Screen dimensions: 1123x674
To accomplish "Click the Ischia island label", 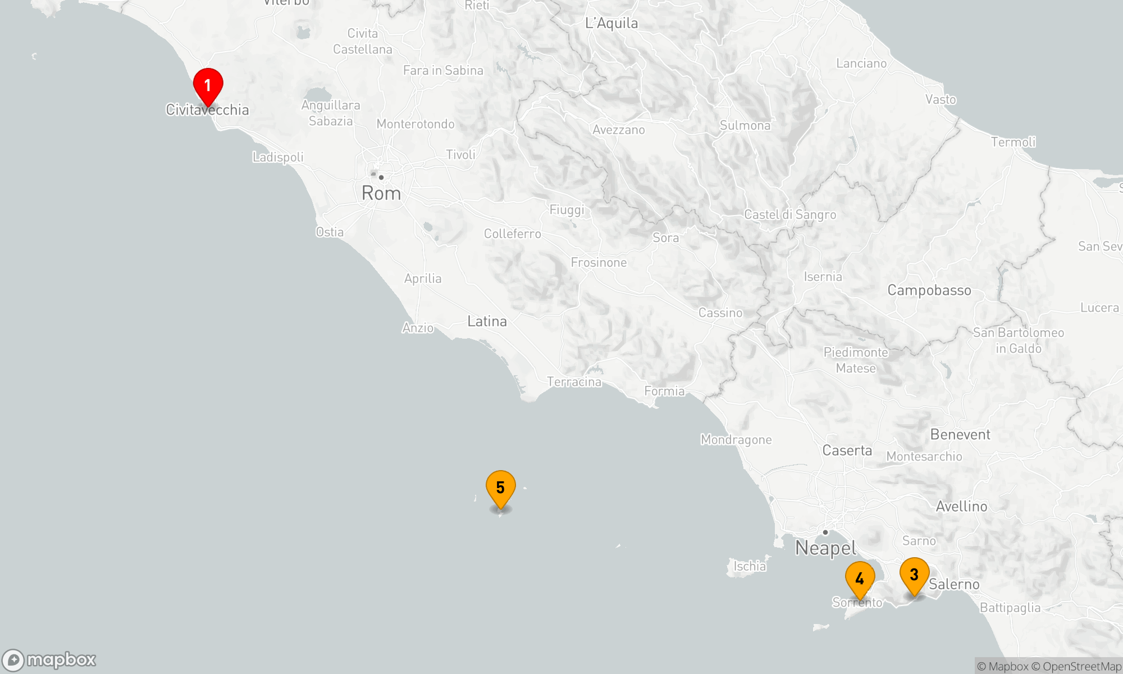I will click(x=750, y=566).
